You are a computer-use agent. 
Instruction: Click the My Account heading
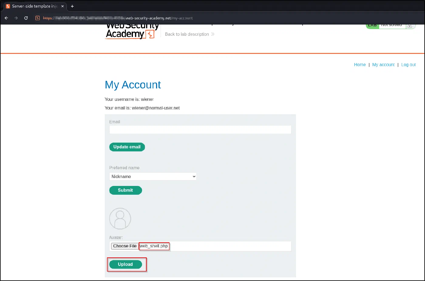coord(133,85)
